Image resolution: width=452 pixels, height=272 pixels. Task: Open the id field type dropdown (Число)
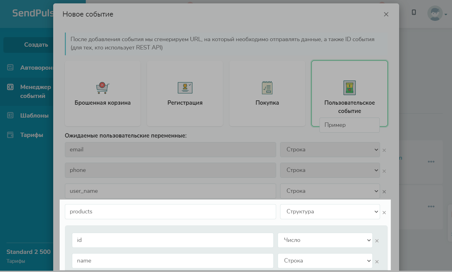tap(325, 240)
